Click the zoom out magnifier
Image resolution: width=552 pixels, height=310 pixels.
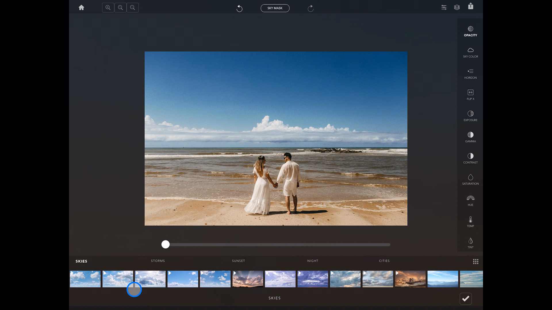point(133,8)
